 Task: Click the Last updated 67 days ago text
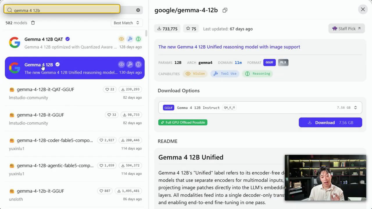pyautogui.click(x=228, y=29)
